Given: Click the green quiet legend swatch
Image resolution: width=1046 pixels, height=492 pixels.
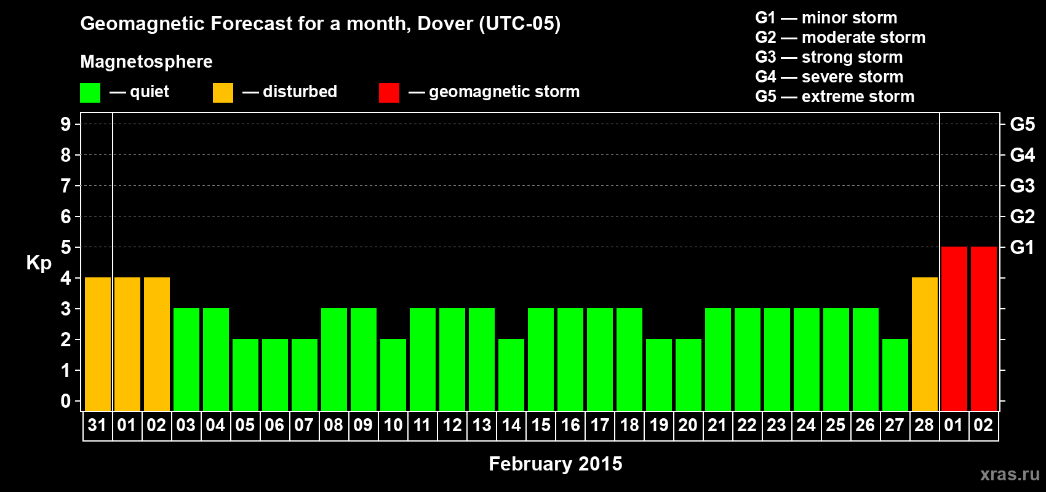Looking at the screenshot, I should point(90,93).
